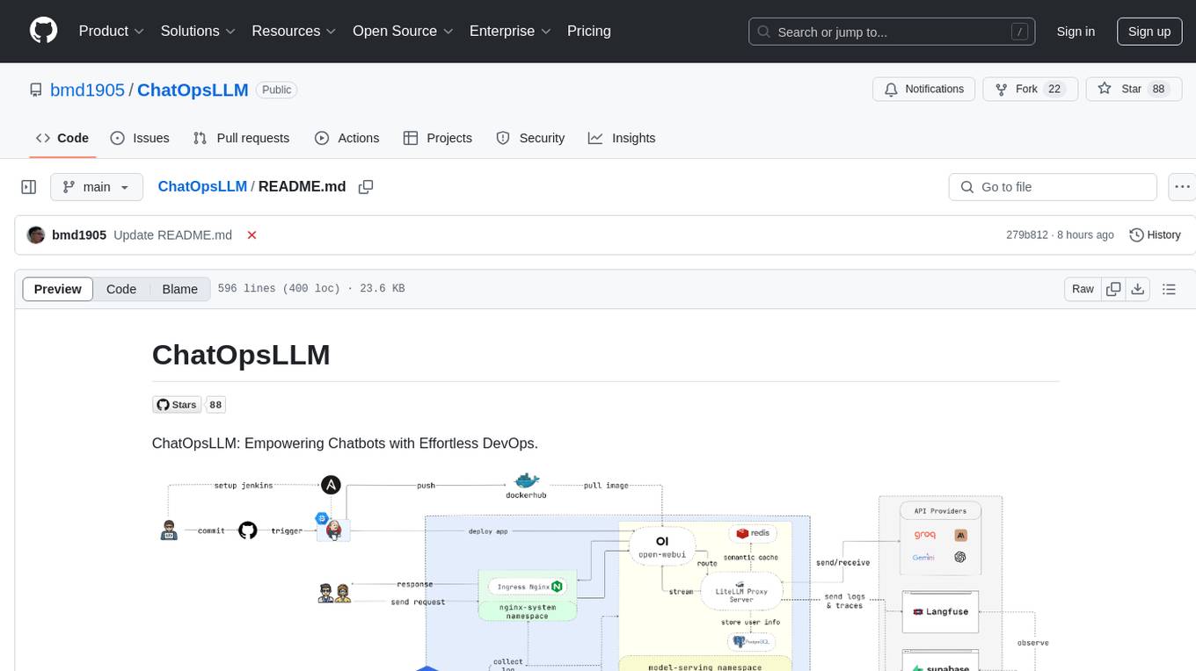Click the open-webui node in diagram
Image resolution: width=1196 pixels, height=671 pixels.
point(662,546)
